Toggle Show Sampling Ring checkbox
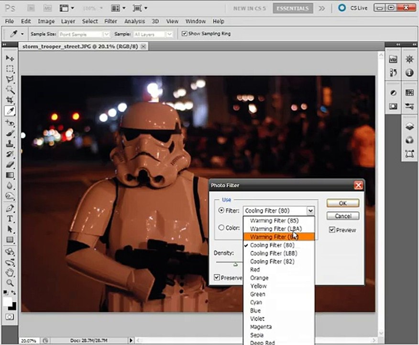Viewport: 419px width, 345px height. (184, 34)
